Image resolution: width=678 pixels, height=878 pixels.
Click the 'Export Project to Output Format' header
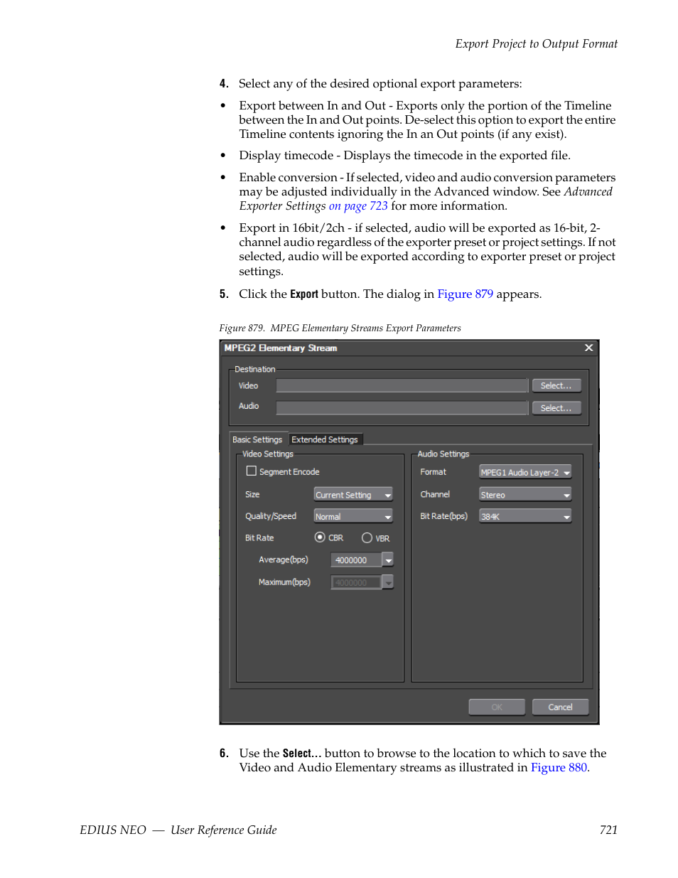(x=537, y=44)
